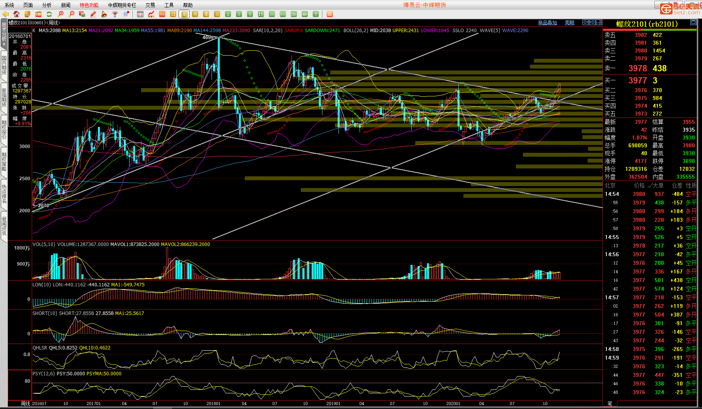The height and width of the screenshot is (409, 702).
Task: Select the red pencil drawing tool
Action: click(x=93, y=14)
